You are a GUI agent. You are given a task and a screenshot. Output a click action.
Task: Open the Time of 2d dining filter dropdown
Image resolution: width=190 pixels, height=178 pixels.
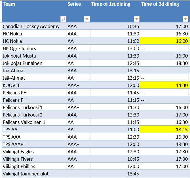[x=185, y=19]
